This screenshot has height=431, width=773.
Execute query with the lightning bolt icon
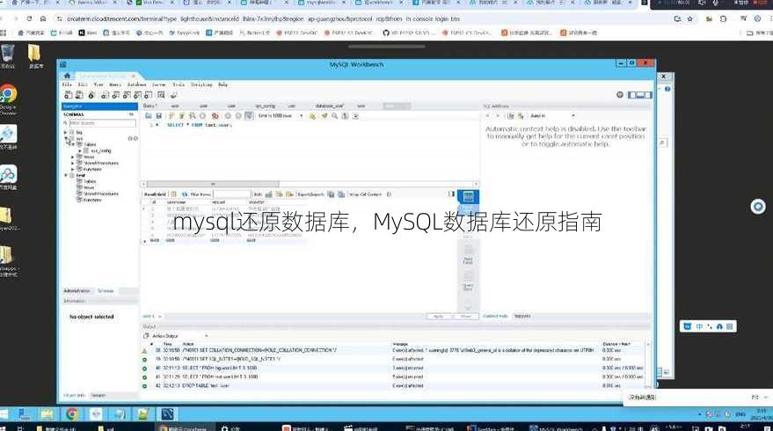(x=171, y=116)
